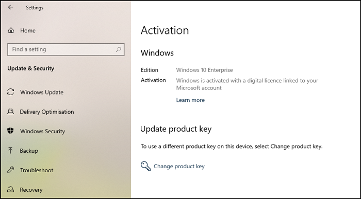Go back using the back arrow
Image resolution: width=361 pixels, height=199 pixels.
point(11,7)
